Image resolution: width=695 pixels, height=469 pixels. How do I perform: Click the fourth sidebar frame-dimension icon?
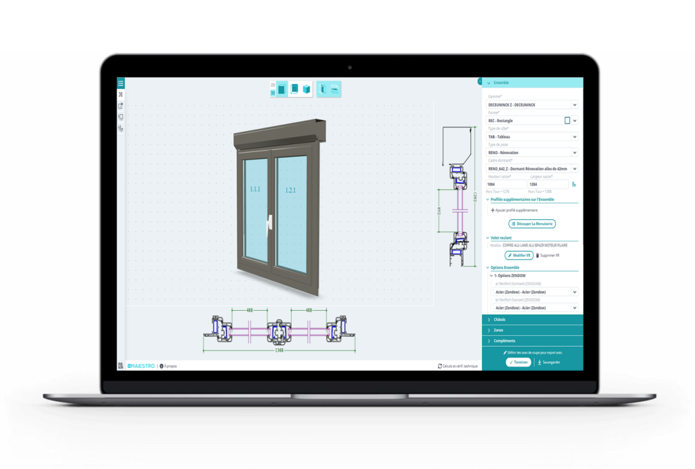pyautogui.click(x=121, y=117)
